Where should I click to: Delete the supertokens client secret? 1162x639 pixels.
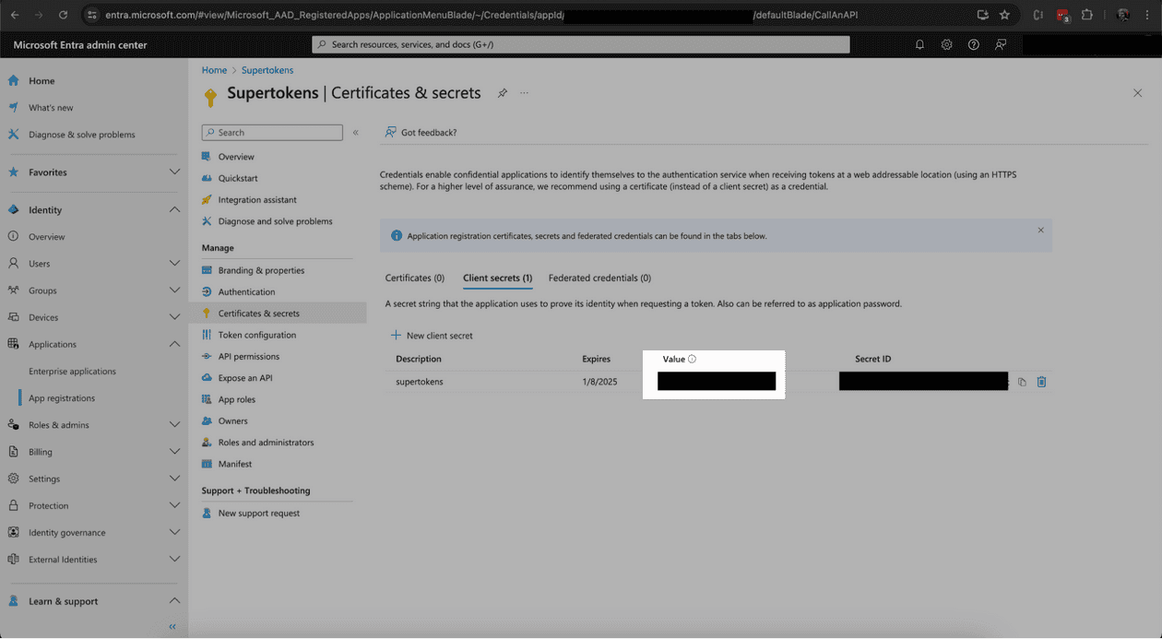[1042, 381]
